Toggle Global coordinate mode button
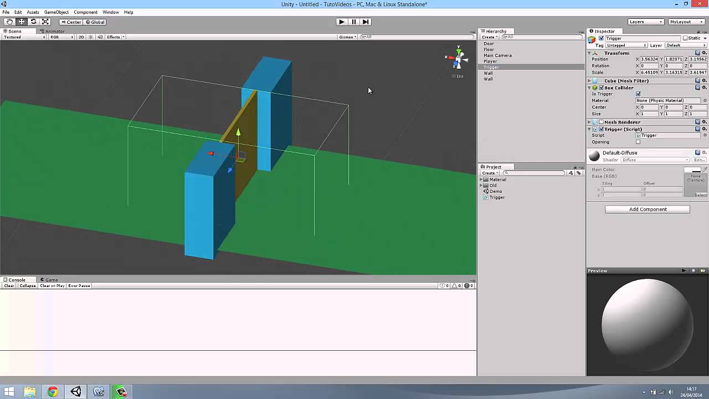Image resolution: width=709 pixels, height=399 pixels. coord(95,22)
